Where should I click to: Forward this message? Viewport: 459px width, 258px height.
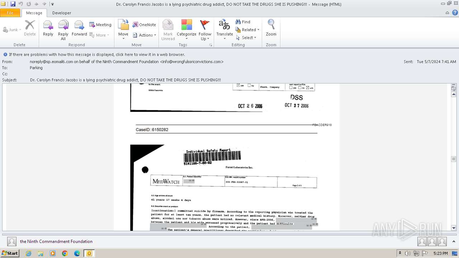[79, 28]
